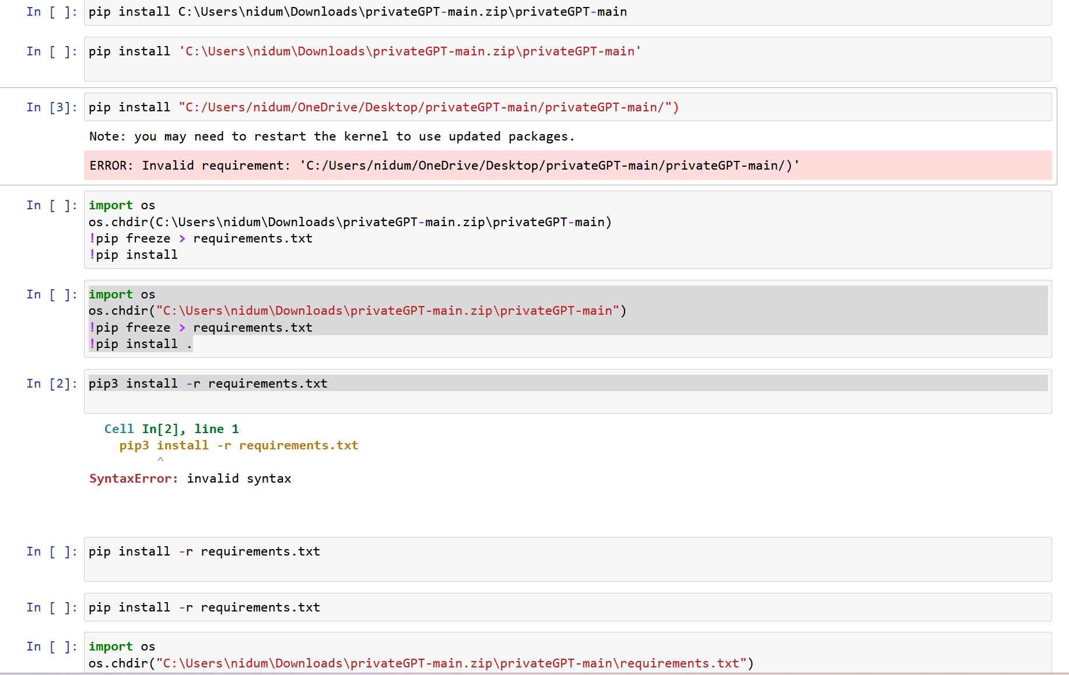Select the first pip install -r requirements.txt cell
Image resolution: width=1069 pixels, height=675 pixels.
point(204,551)
